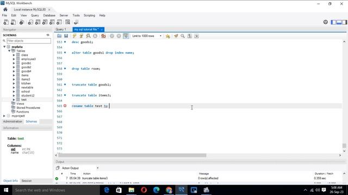Switch to the Schemas tab
The image size is (348, 195).
(32, 121)
